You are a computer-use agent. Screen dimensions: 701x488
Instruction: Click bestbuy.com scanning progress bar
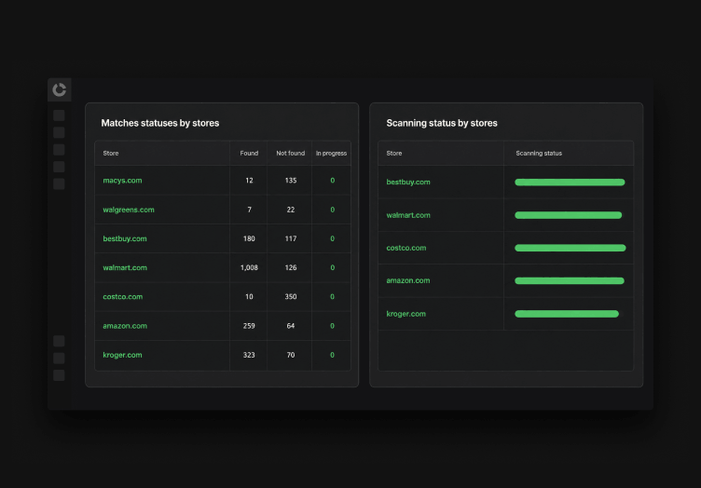[570, 183]
